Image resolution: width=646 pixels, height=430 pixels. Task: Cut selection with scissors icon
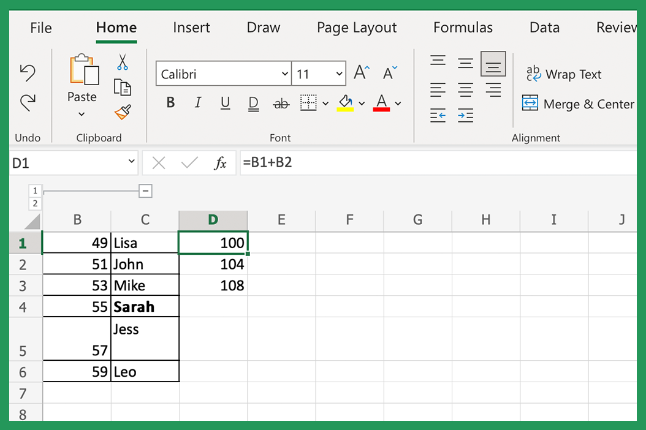[x=123, y=62]
